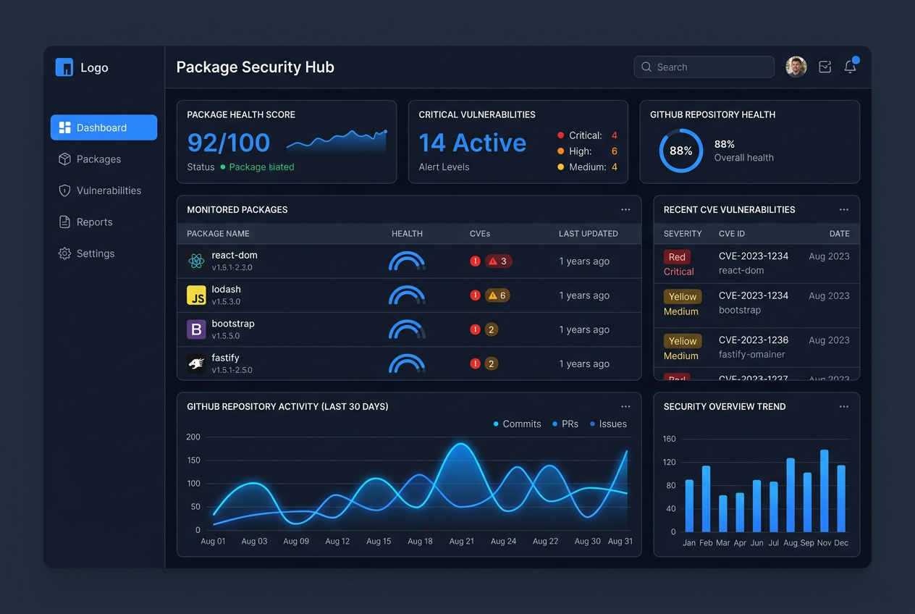This screenshot has height=614, width=915.
Task: Open the inbox icon in header
Action: pyautogui.click(x=825, y=67)
